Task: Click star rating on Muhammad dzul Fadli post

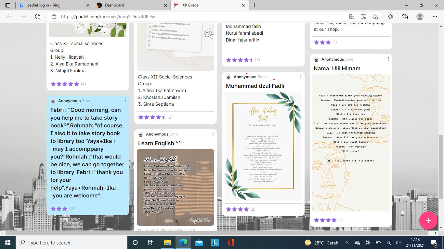Action: point(237,209)
